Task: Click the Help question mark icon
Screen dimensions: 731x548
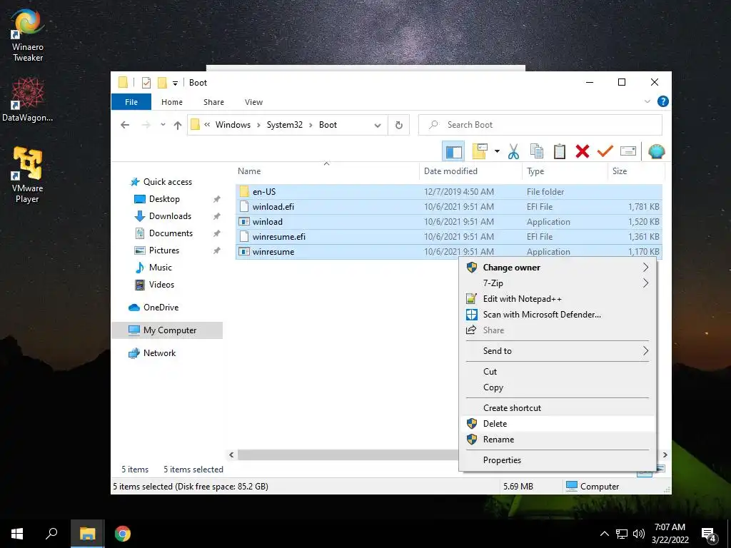Action: (x=662, y=101)
